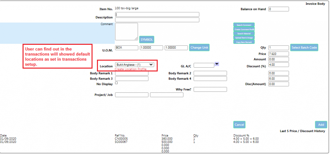The height and width of the screenshot is (154, 330).
Task: Open the Create Location Profile link
Action: click(131, 69)
